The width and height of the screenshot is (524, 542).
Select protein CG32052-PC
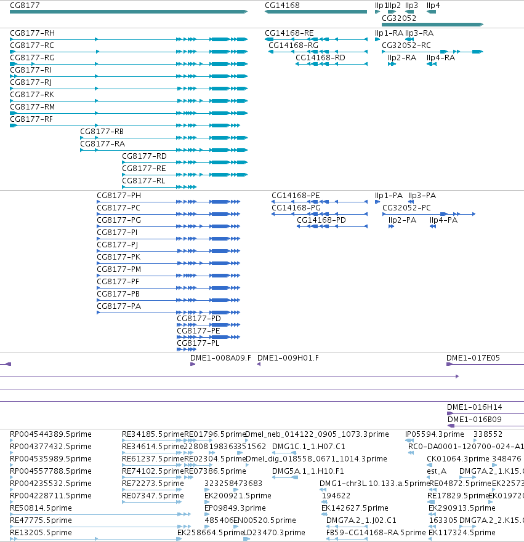coord(406,208)
